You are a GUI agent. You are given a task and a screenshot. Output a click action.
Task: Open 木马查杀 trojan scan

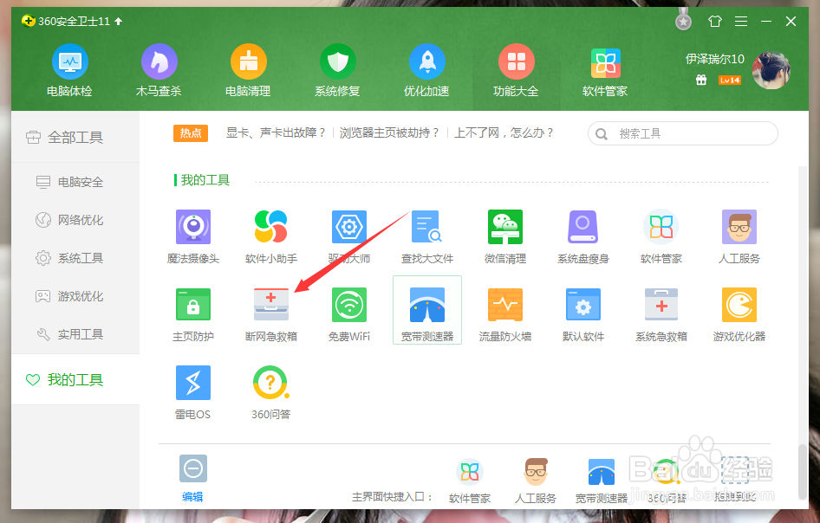(x=159, y=70)
